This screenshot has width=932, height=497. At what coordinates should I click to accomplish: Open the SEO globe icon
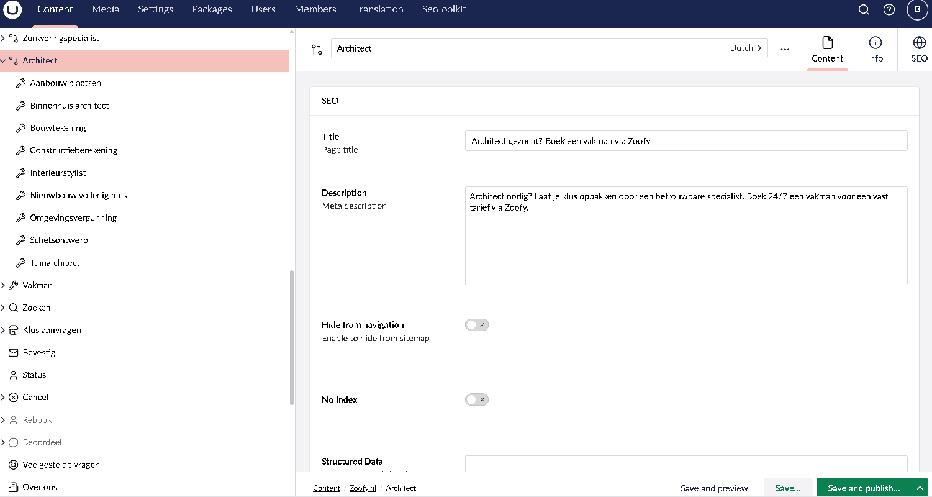click(x=919, y=49)
